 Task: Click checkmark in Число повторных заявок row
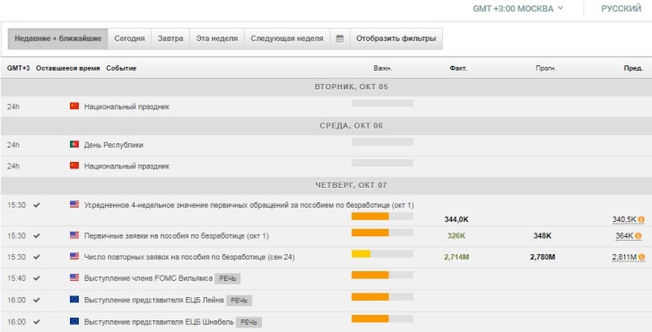[37, 257]
